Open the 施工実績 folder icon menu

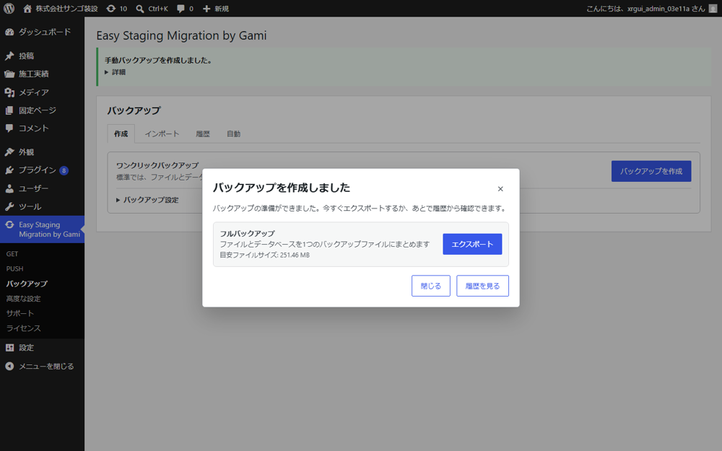[x=9, y=74]
